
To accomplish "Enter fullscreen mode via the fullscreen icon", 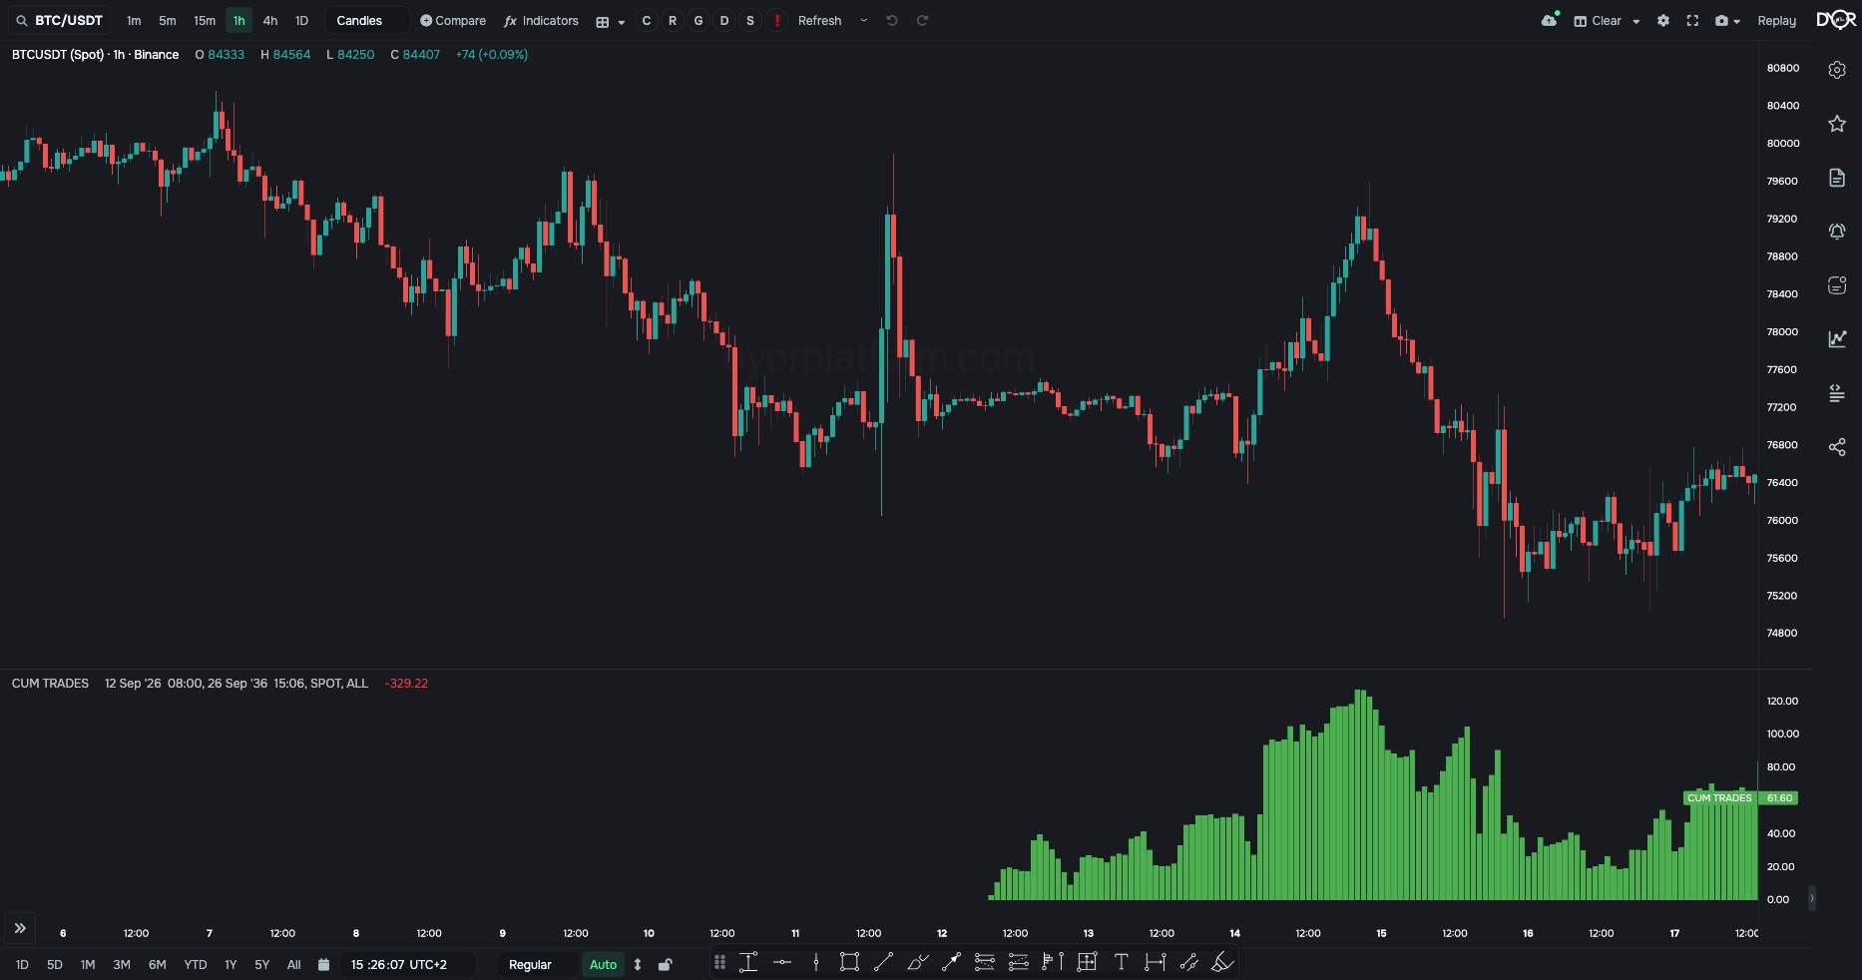I will tap(1692, 21).
